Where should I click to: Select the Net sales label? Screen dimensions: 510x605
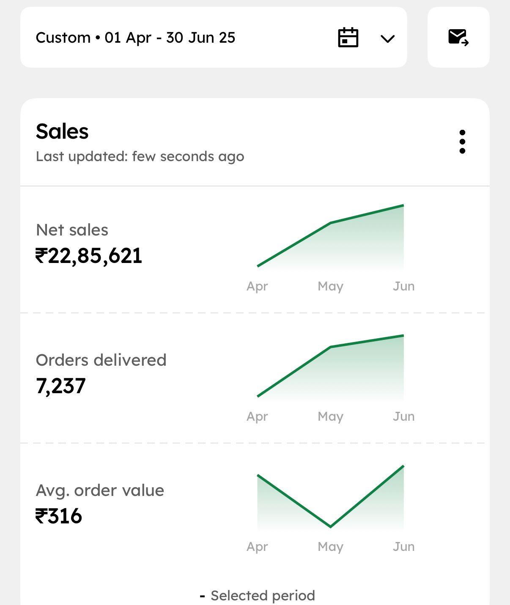pyautogui.click(x=72, y=230)
